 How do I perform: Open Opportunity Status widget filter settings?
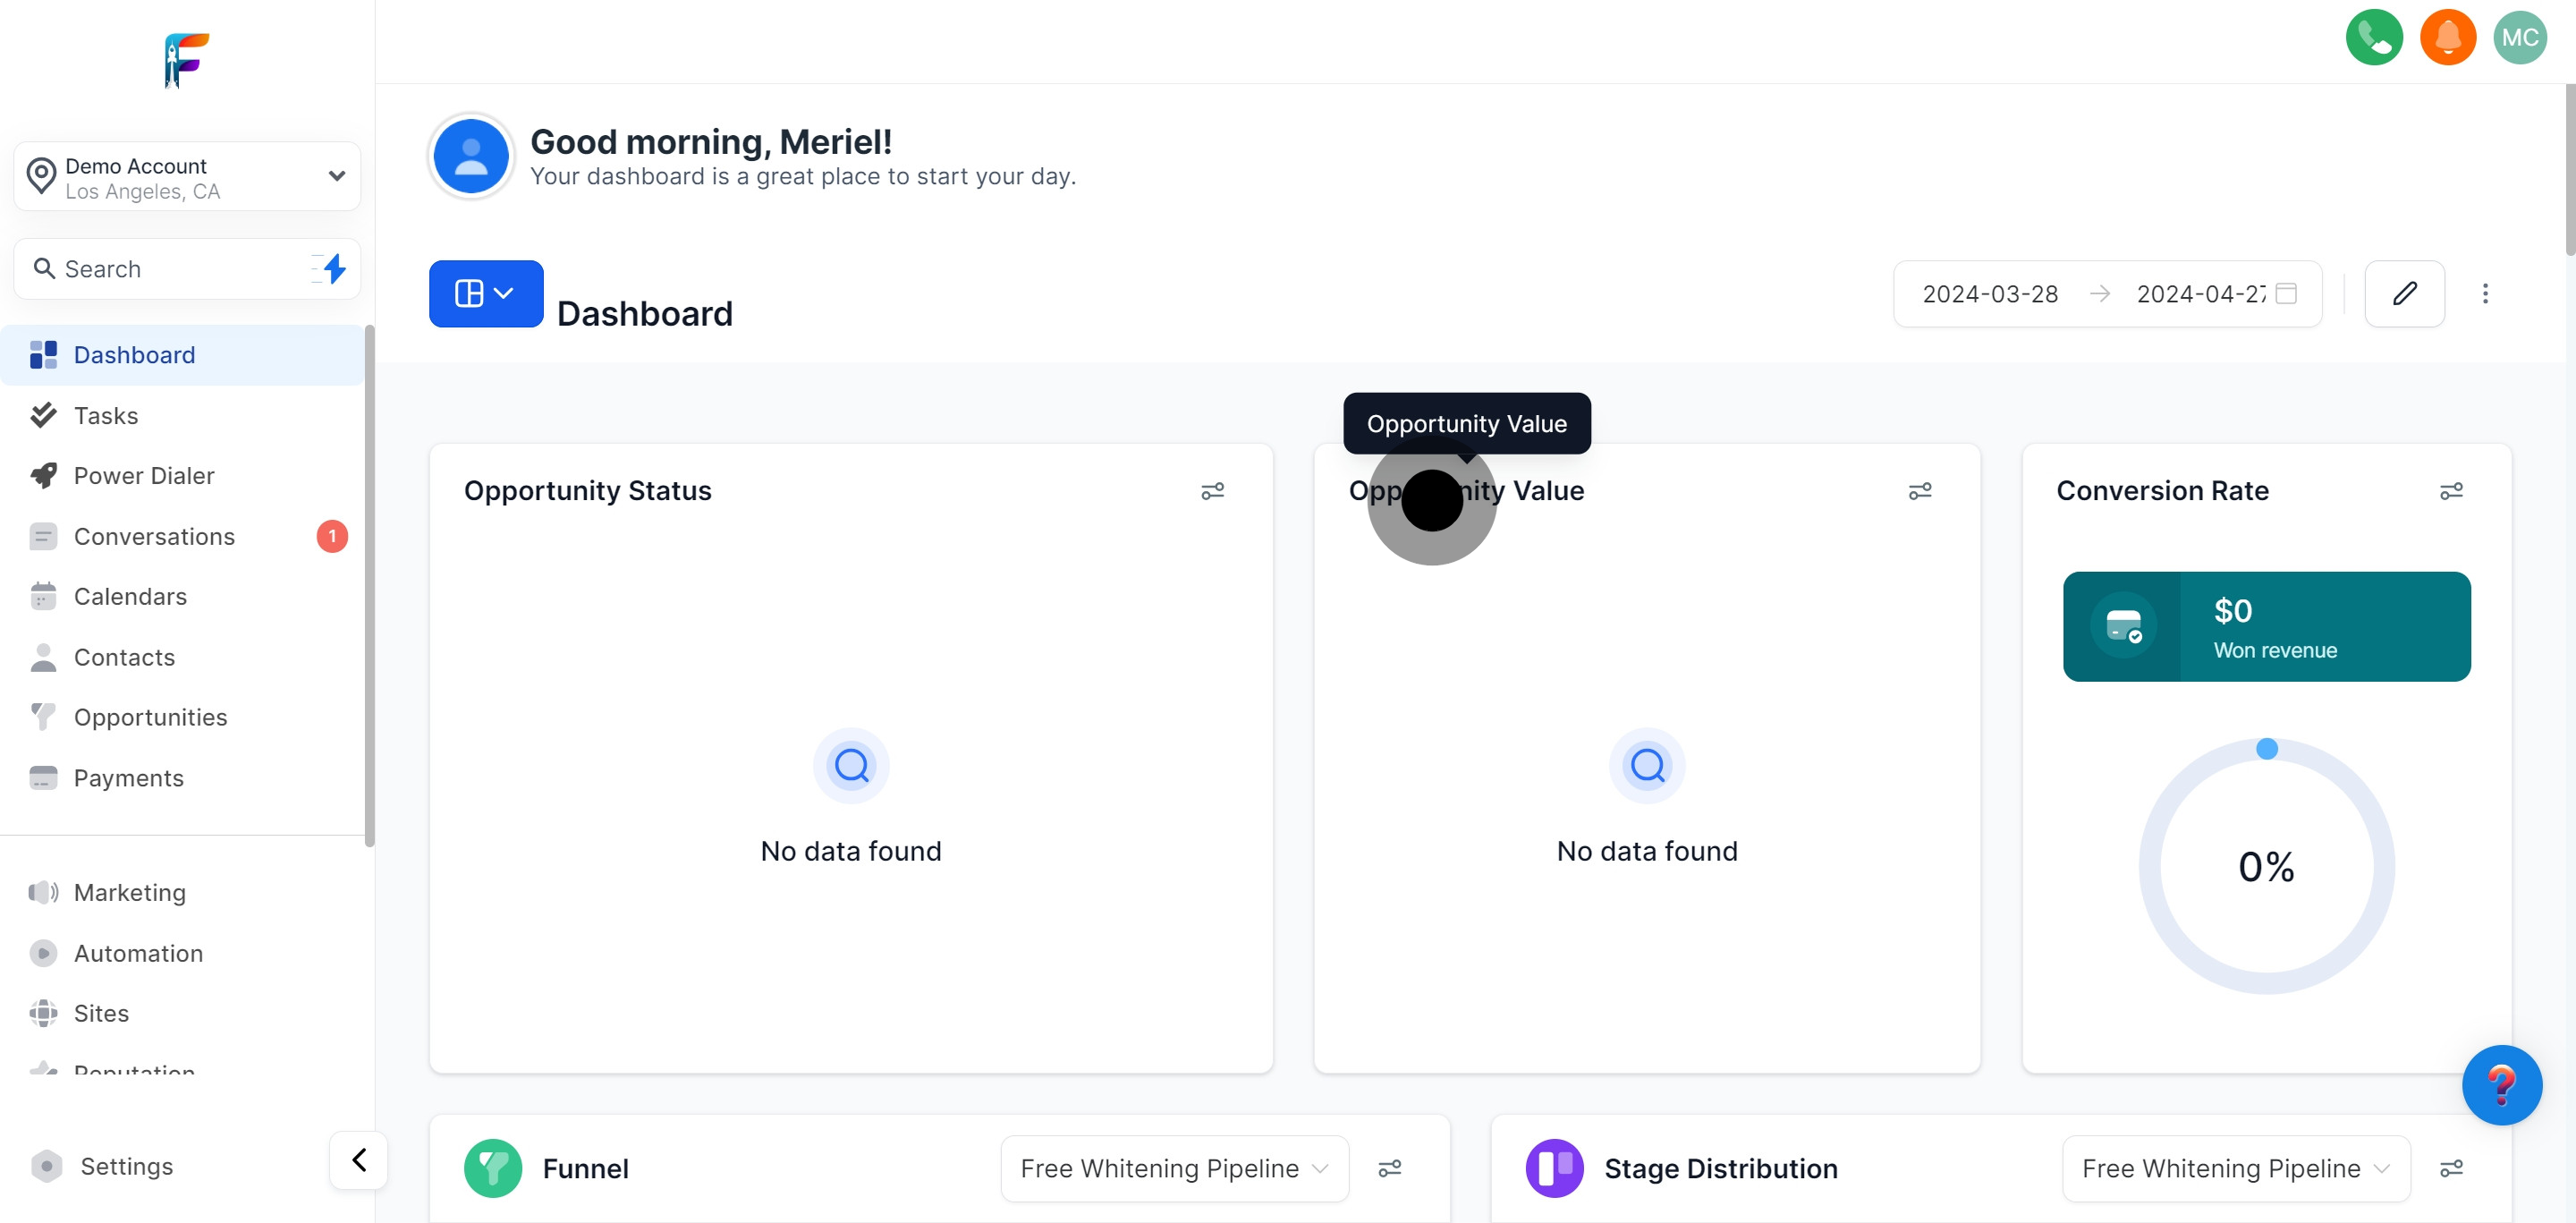click(x=1212, y=491)
